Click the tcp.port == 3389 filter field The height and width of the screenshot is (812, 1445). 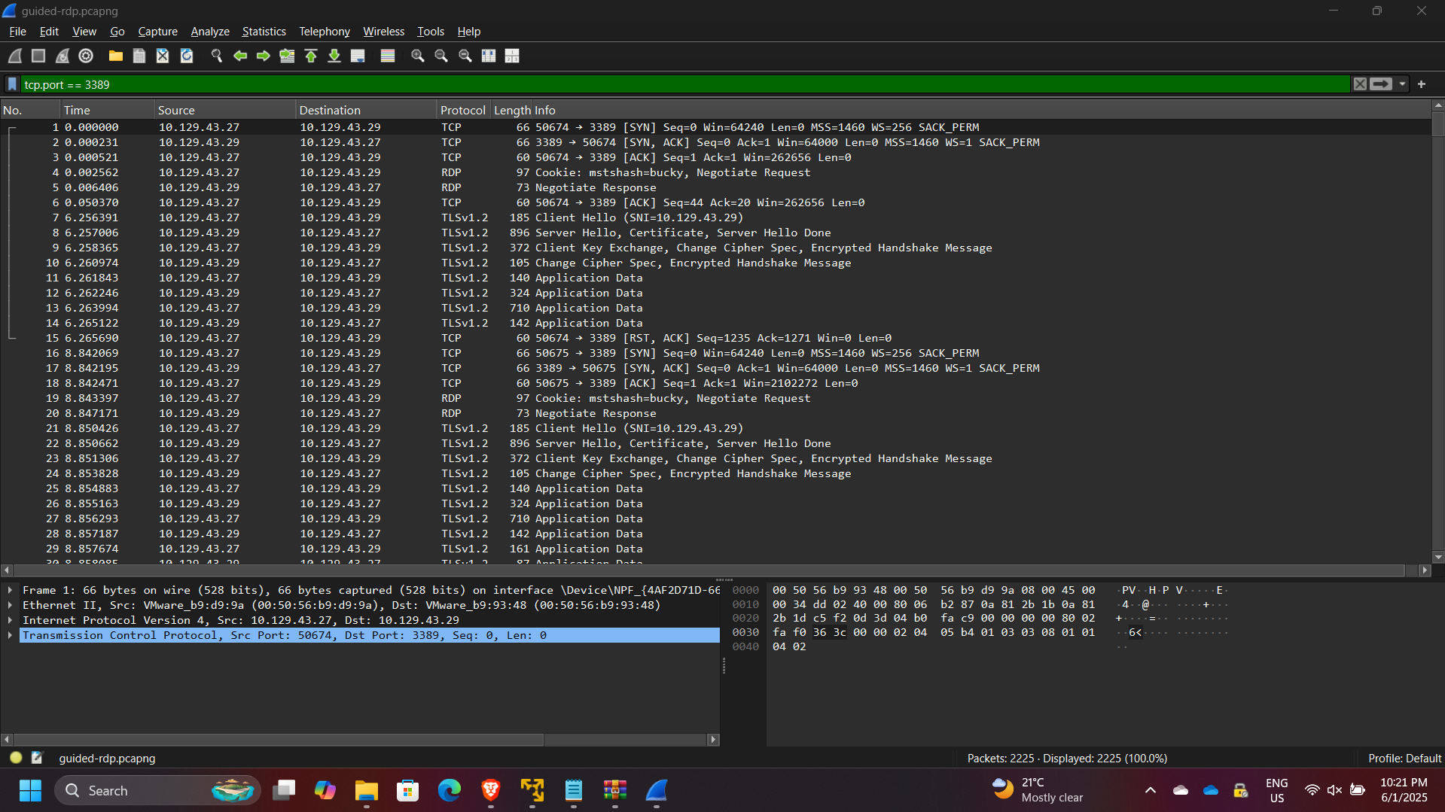[x=678, y=84]
